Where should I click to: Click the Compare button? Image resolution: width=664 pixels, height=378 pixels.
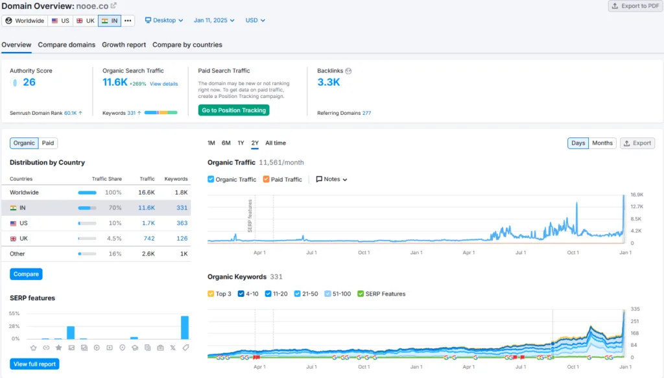pos(26,274)
